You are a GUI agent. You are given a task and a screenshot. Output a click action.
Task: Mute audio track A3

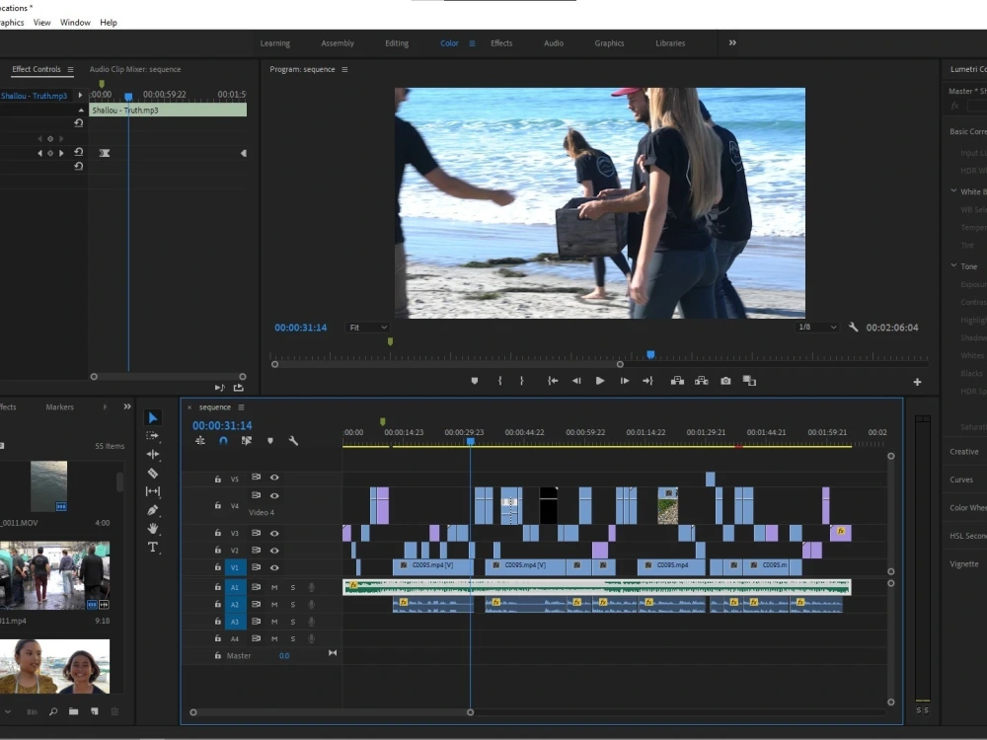(274, 622)
